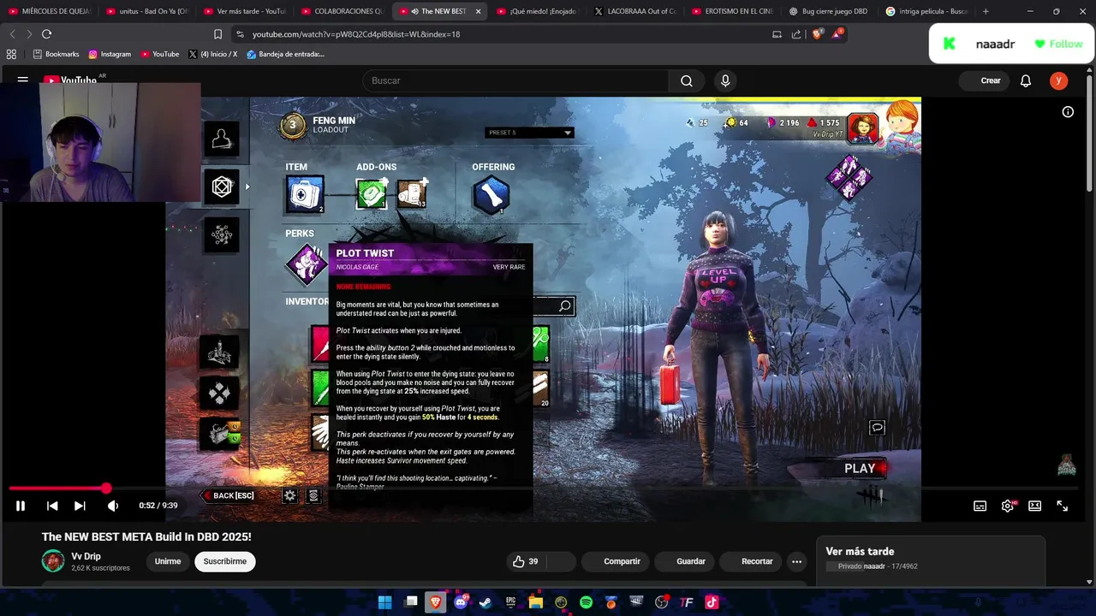The width and height of the screenshot is (1096, 616).
Task: Click the YouTube search magnifier button
Action: (686, 80)
